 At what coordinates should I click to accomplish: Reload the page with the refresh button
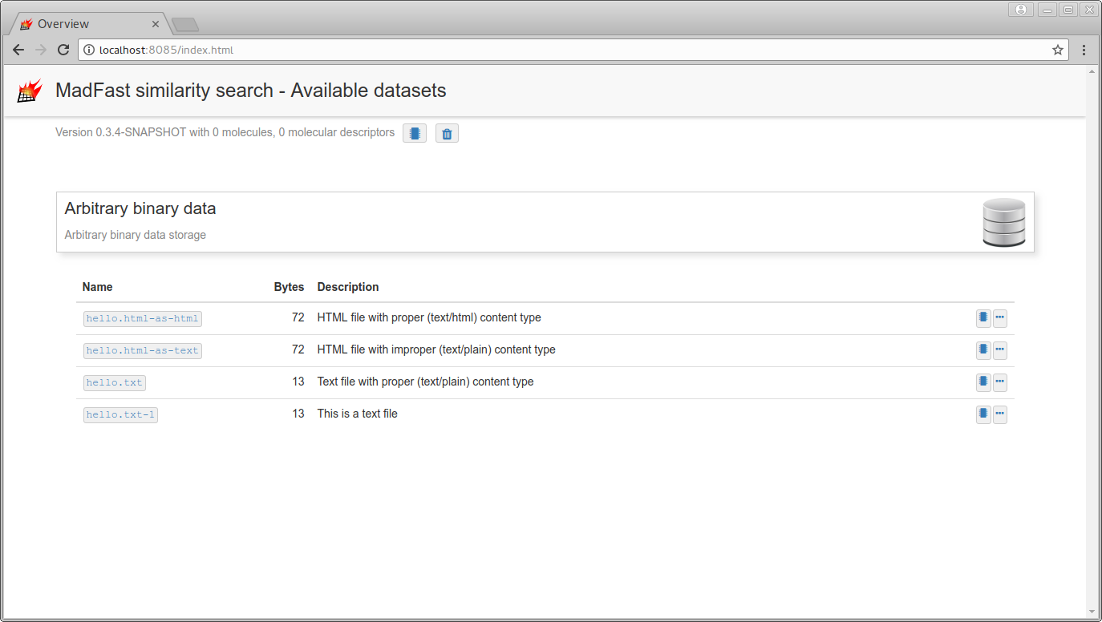[x=63, y=50]
